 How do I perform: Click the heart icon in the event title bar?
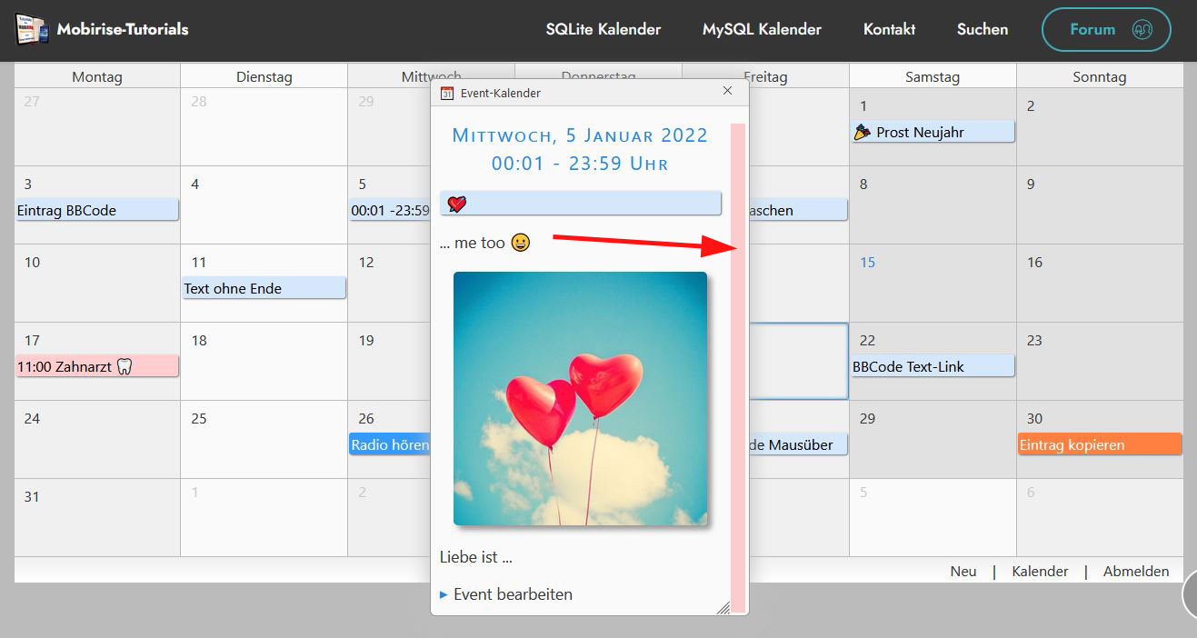click(457, 204)
